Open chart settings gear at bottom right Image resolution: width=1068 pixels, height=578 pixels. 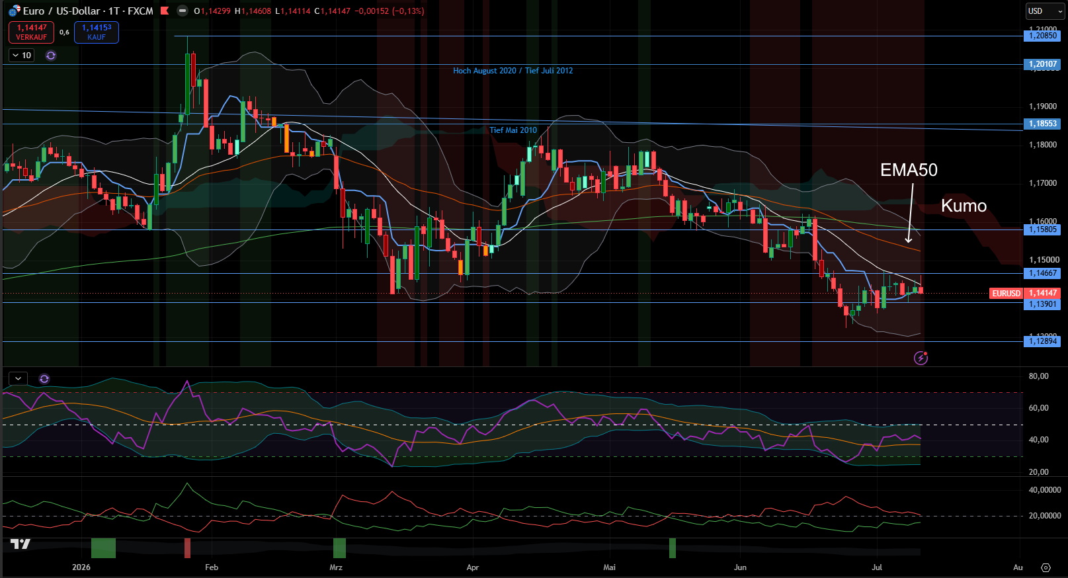[1046, 567]
